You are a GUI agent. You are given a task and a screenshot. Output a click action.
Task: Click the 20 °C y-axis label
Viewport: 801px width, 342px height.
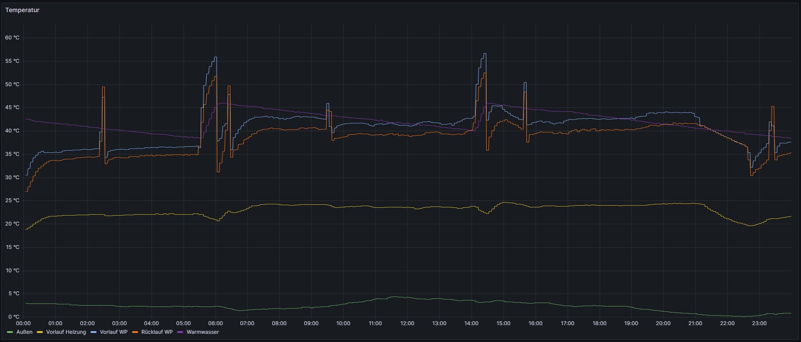point(12,224)
